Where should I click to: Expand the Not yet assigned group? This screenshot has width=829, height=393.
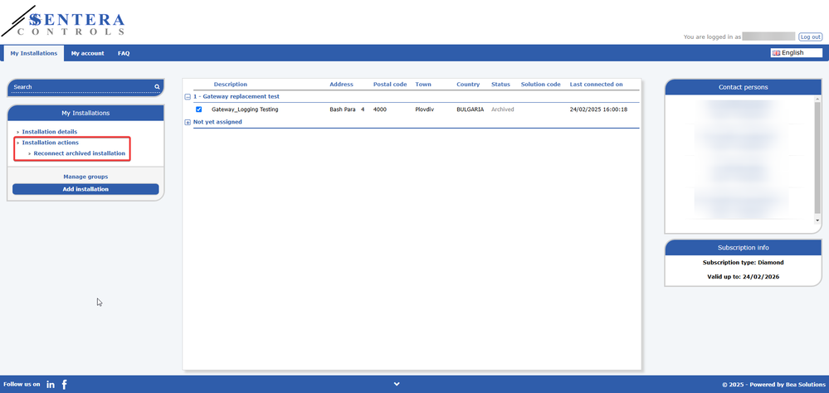(188, 122)
